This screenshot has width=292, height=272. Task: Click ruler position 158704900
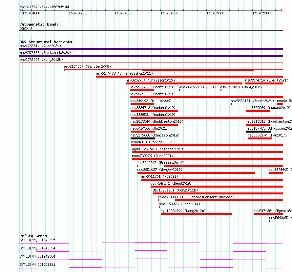(170, 13)
